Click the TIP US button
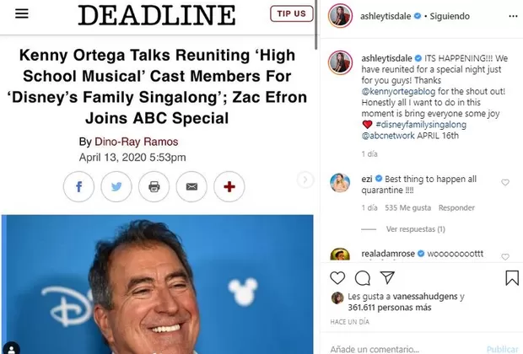Viewport: 523px width, 354px height. 292,13
